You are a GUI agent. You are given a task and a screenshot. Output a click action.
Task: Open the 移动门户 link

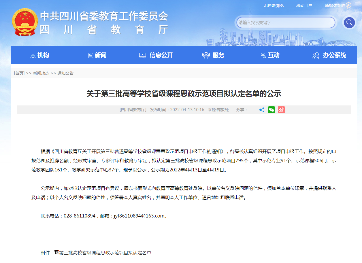coord(304,5)
